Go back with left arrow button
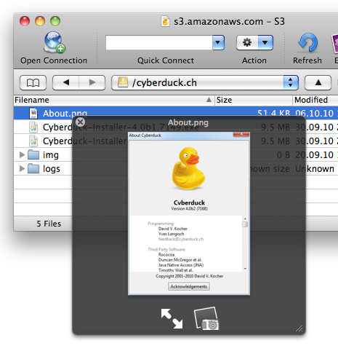Screen dimensions: 338x354 click(x=66, y=82)
